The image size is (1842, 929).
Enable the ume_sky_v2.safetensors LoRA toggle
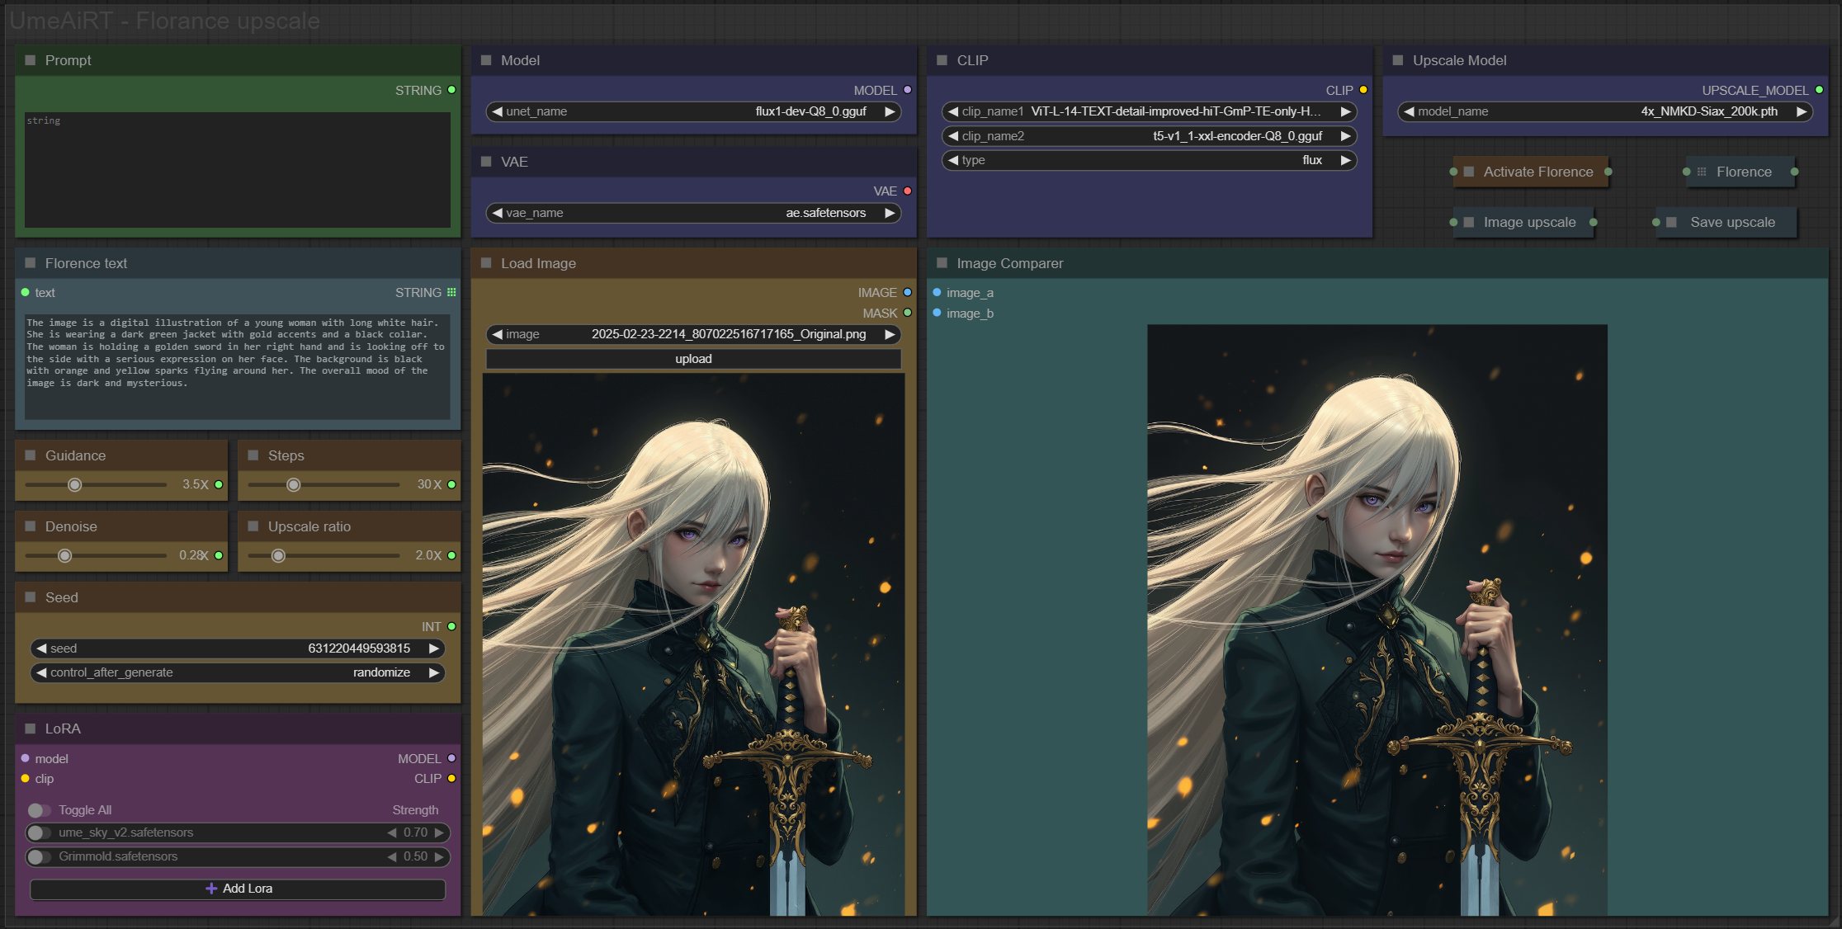click(x=39, y=832)
